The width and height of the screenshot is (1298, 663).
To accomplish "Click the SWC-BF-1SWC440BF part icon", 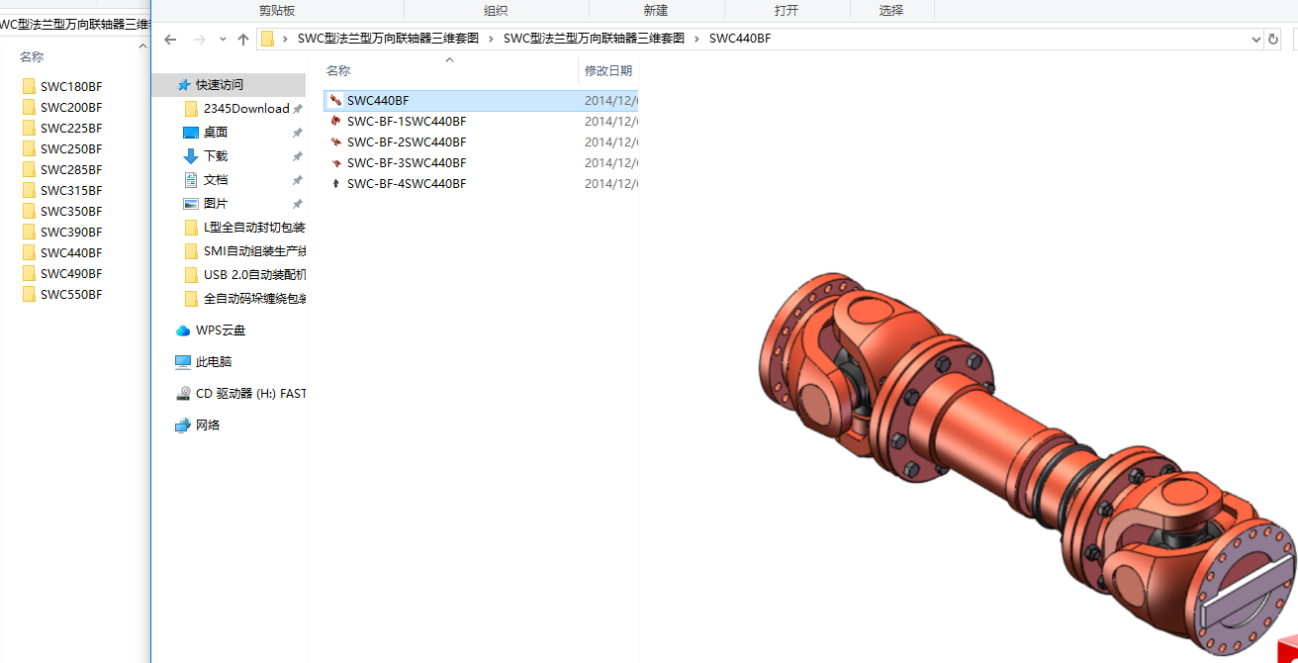I will coord(336,122).
